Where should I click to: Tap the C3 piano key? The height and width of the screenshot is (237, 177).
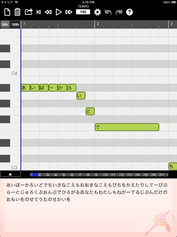point(10,166)
